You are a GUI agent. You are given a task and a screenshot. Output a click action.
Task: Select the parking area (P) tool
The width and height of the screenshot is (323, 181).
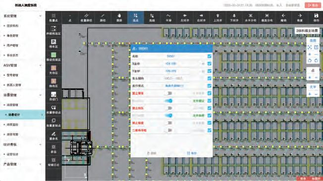coord(54,44)
